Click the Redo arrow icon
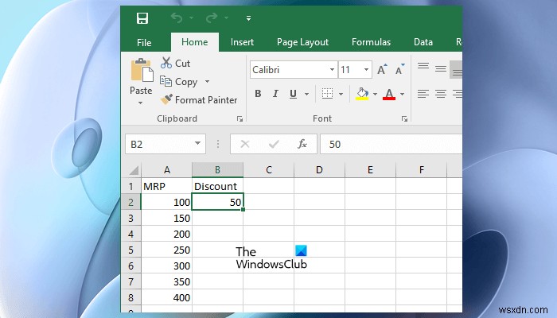Screen dimensions: 557x318 point(212,17)
